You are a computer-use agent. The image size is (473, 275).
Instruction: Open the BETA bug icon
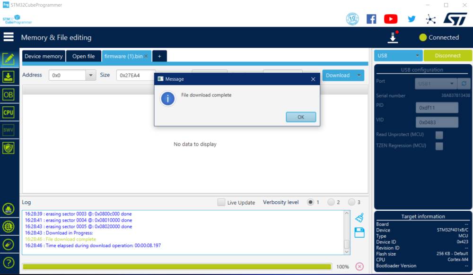click(9, 209)
